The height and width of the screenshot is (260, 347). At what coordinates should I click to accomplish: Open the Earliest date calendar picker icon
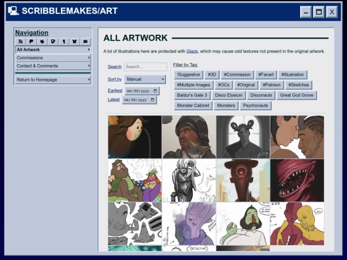click(x=155, y=91)
